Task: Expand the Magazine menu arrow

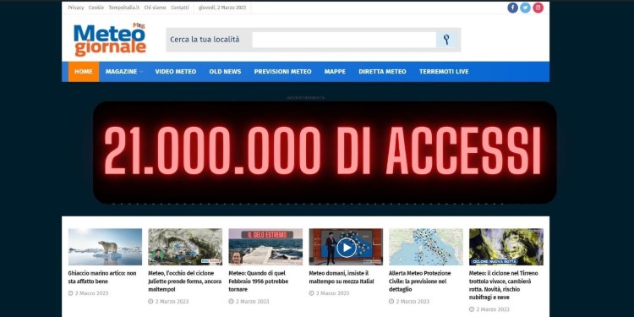Action: click(141, 72)
